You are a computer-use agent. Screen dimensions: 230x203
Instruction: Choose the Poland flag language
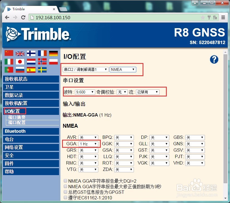coord(53,62)
